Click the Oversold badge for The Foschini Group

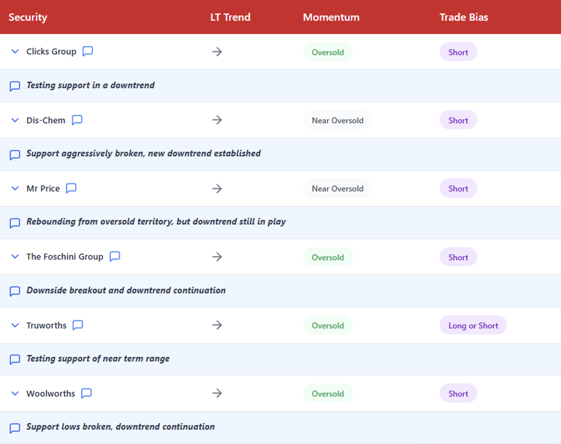[328, 257]
